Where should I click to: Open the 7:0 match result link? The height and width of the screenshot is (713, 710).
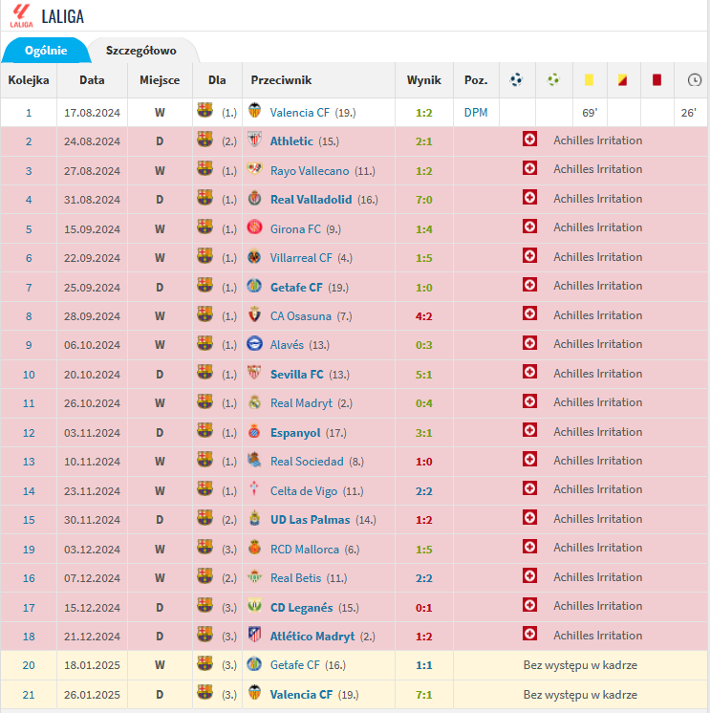[424, 200]
